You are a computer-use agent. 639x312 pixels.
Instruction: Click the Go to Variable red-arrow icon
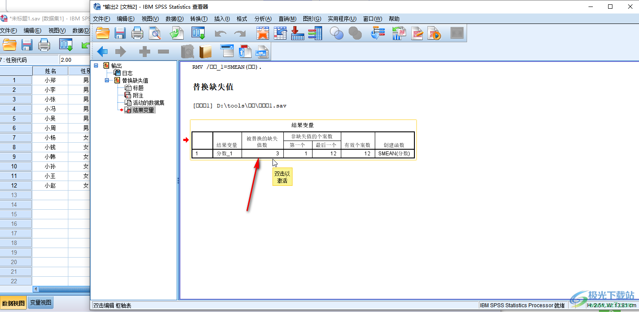(297, 33)
